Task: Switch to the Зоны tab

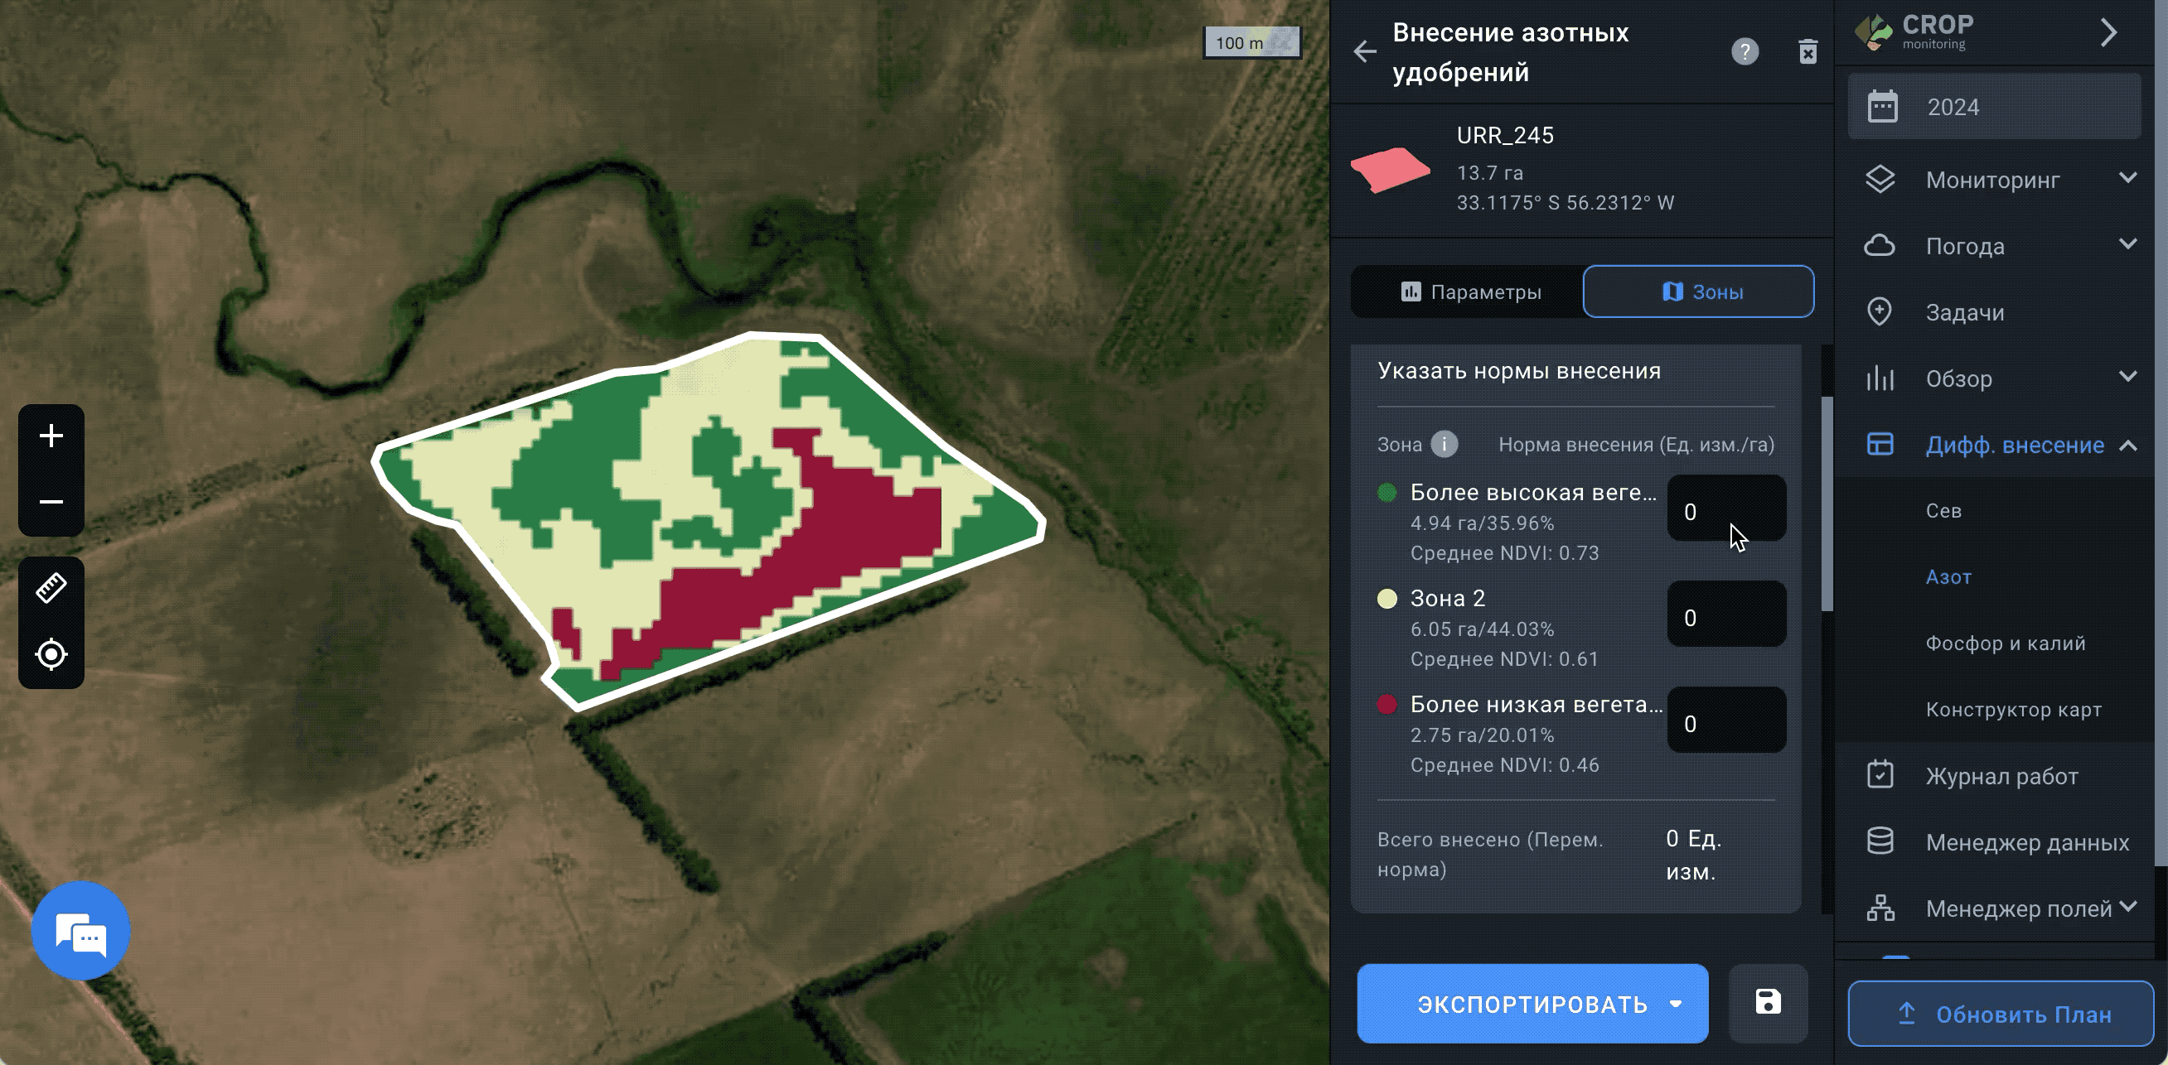Action: (1698, 292)
